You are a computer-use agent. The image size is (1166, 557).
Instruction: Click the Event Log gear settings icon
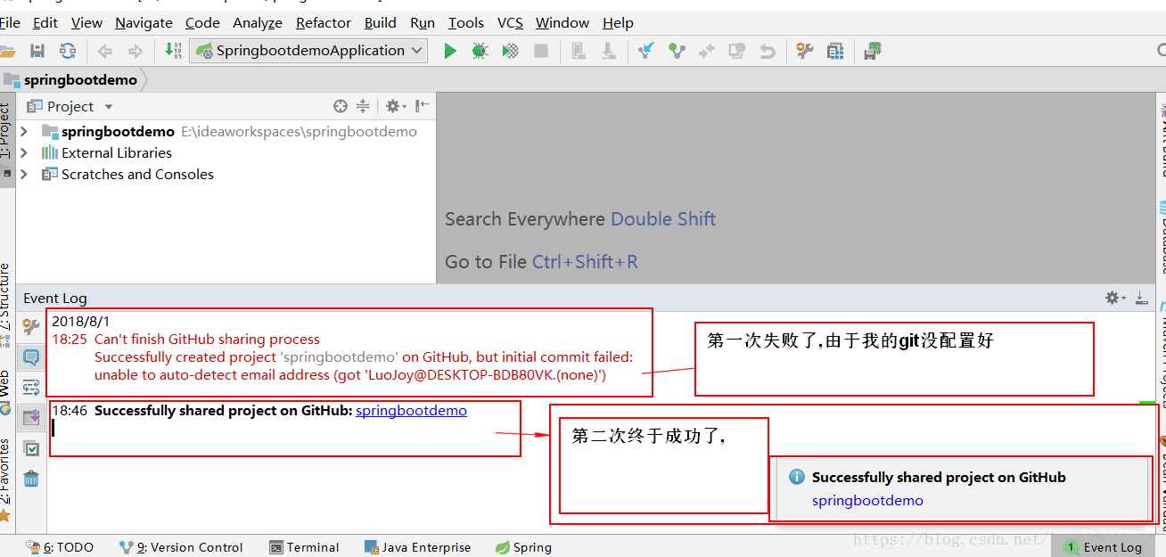pos(1115,298)
